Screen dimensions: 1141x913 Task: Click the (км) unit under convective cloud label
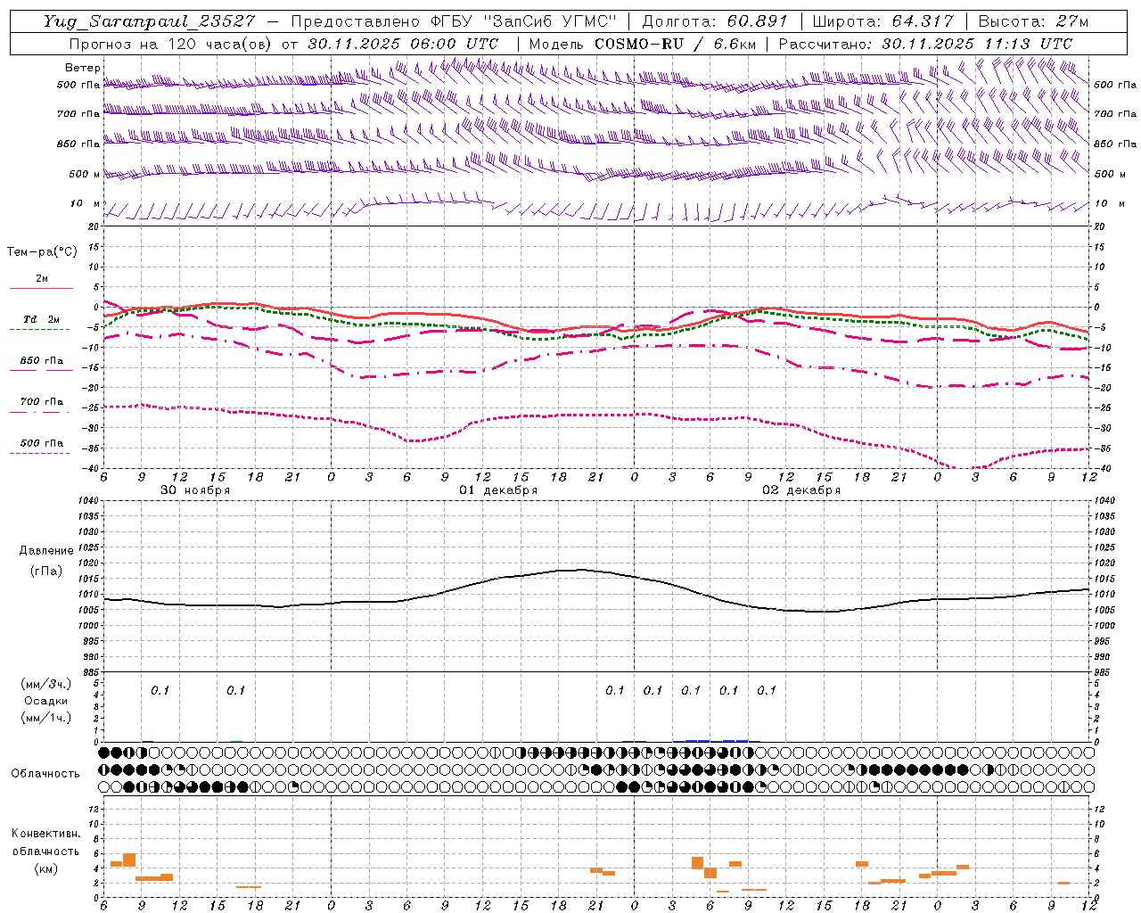point(45,868)
